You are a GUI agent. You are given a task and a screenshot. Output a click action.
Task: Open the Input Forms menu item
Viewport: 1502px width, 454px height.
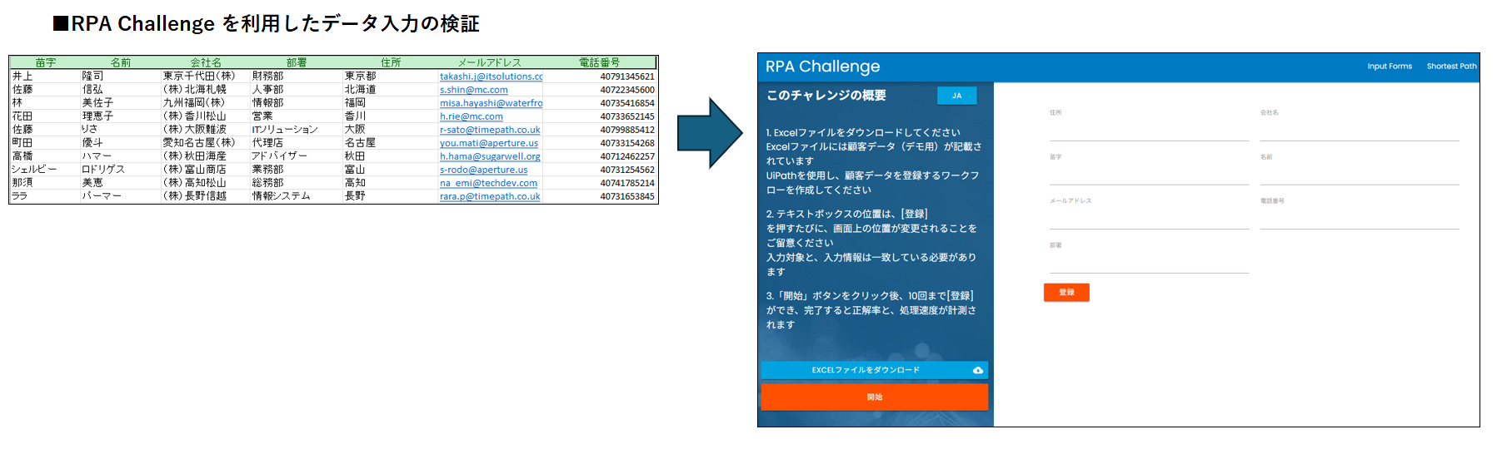click(1390, 67)
